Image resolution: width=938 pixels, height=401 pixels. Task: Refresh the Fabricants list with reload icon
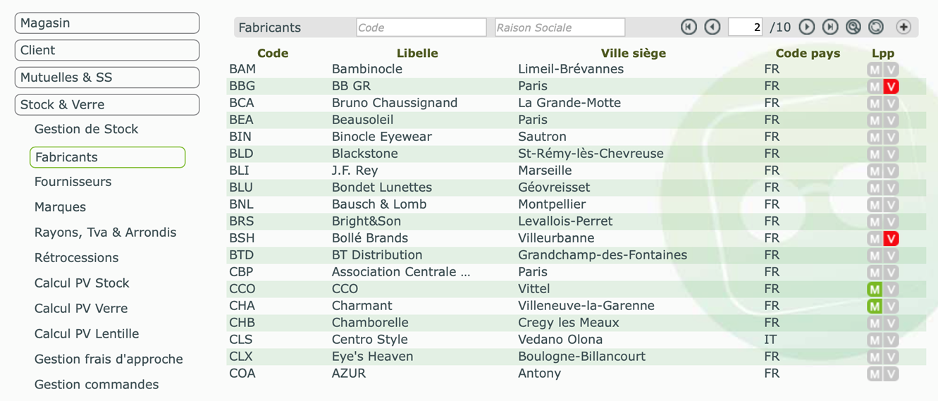(876, 27)
